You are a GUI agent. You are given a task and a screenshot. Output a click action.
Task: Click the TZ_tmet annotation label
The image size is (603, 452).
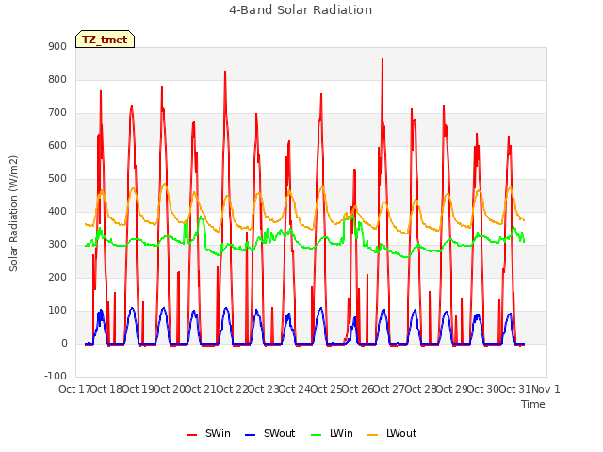[x=105, y=40]
